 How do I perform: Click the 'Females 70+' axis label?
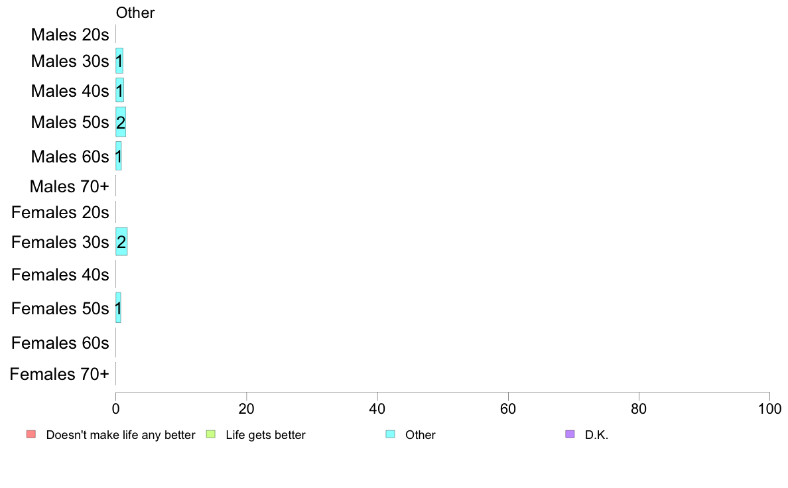59,375
